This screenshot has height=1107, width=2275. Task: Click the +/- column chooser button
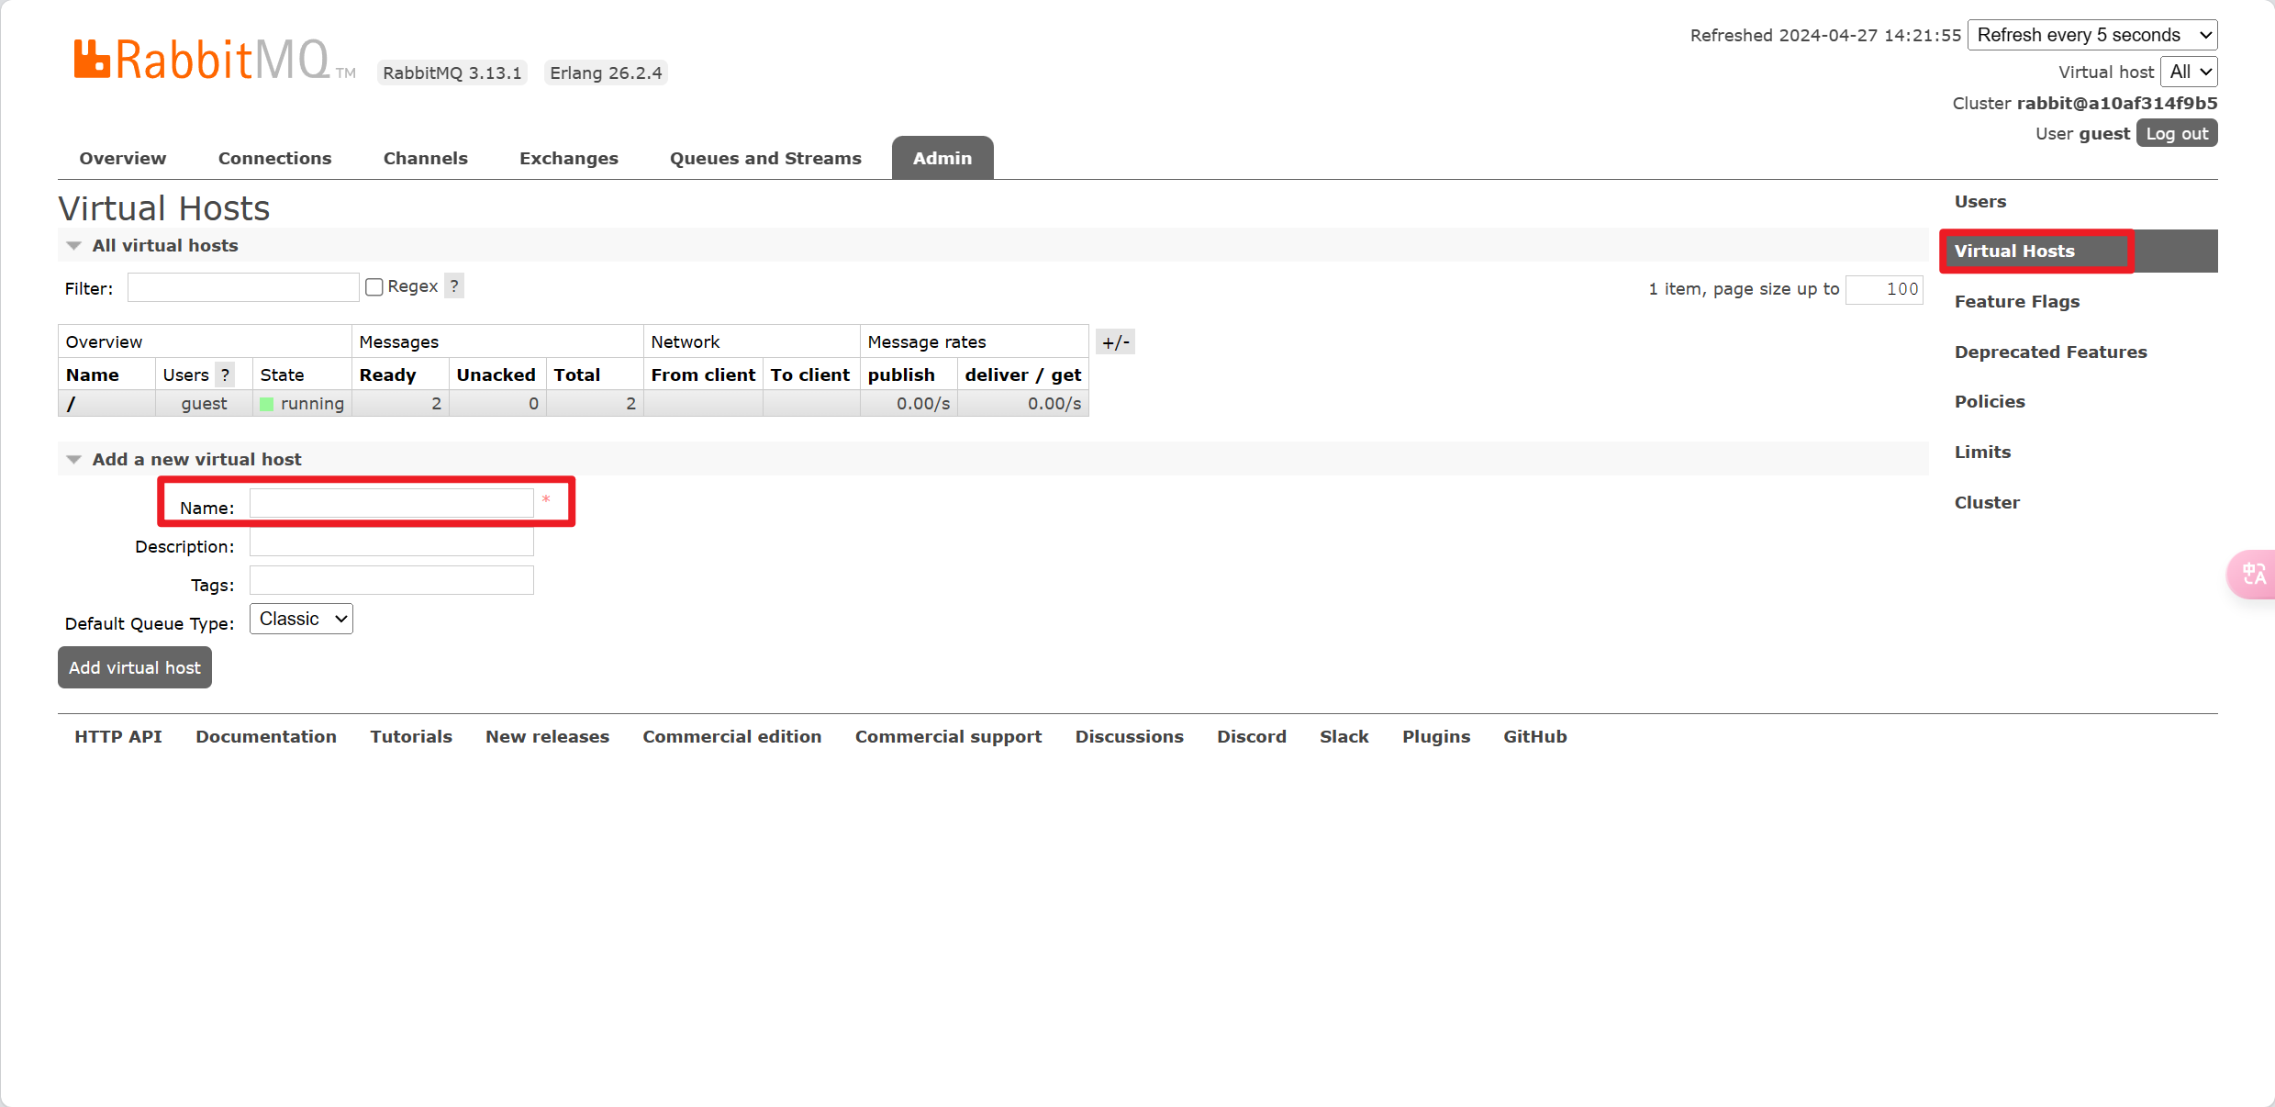[x=1115, y=342]
